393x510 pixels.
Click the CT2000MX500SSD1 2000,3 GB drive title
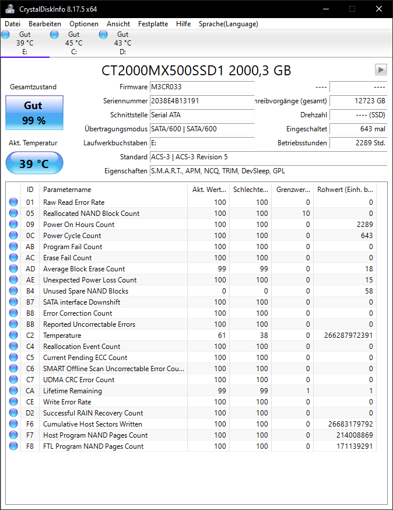click(x=196, y=70)
